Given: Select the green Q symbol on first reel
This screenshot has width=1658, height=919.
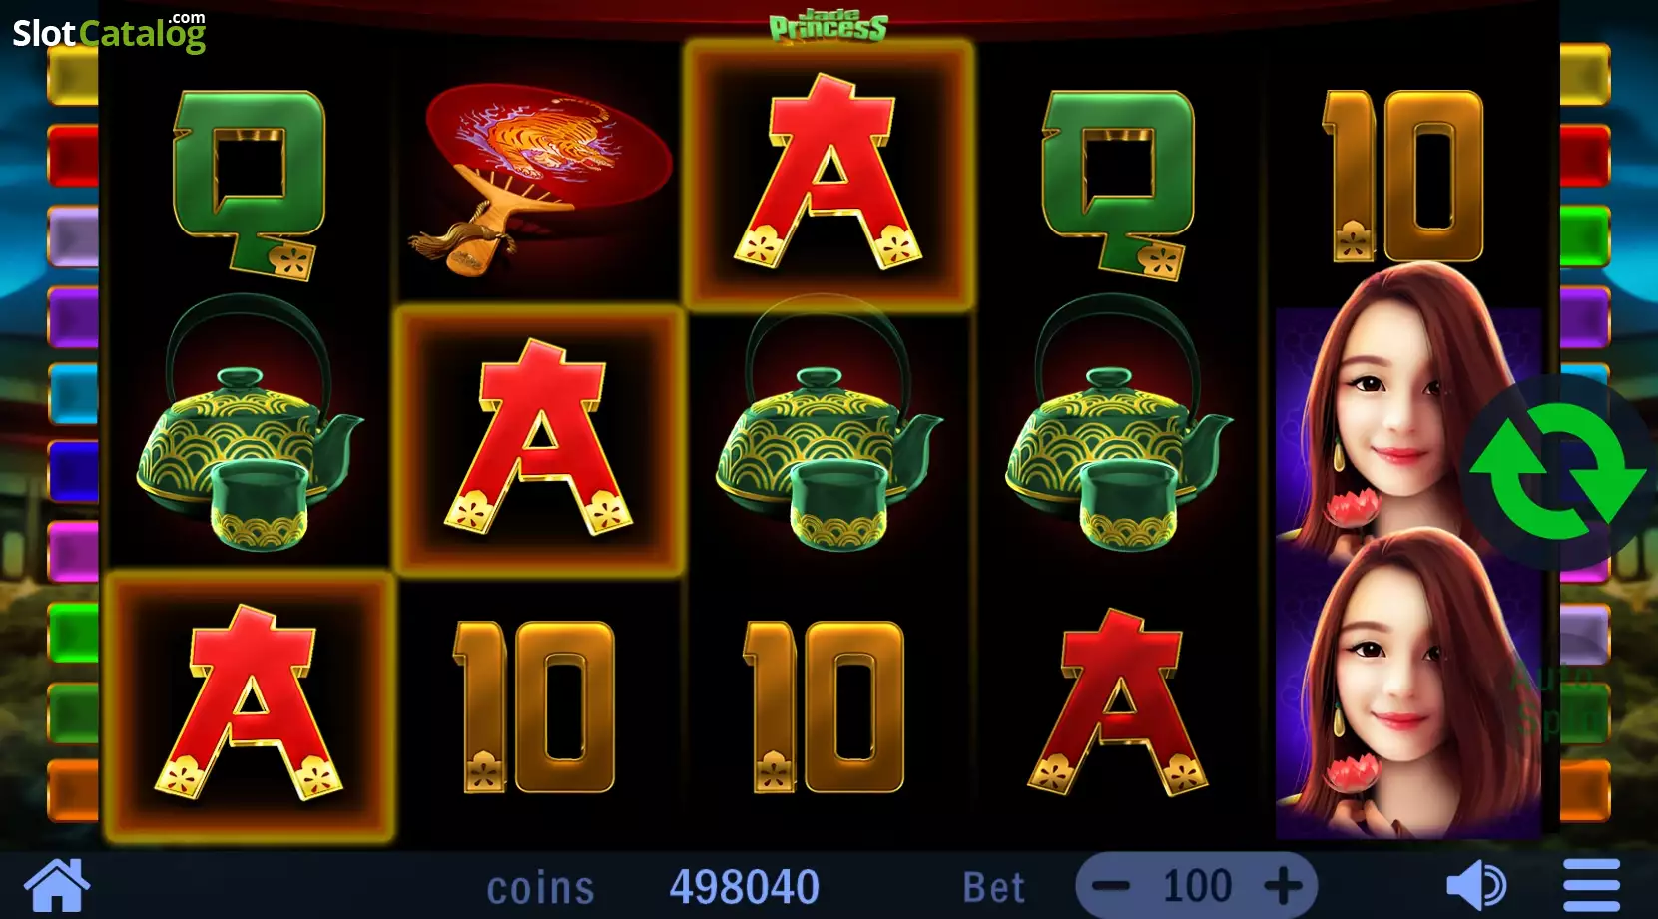Looking at the screenshot, I should 250,184.
